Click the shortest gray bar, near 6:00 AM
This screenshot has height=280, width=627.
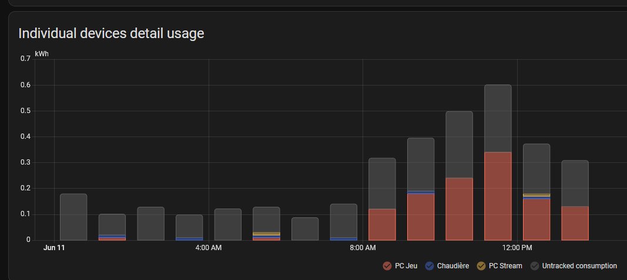305,228
